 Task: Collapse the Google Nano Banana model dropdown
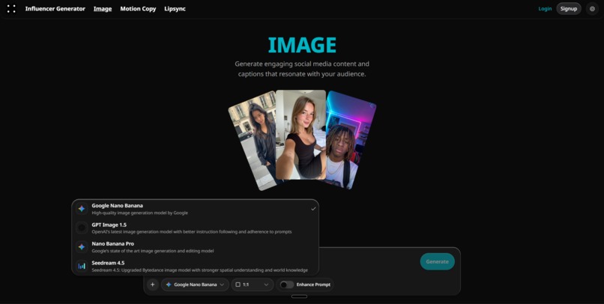(195, 285)
